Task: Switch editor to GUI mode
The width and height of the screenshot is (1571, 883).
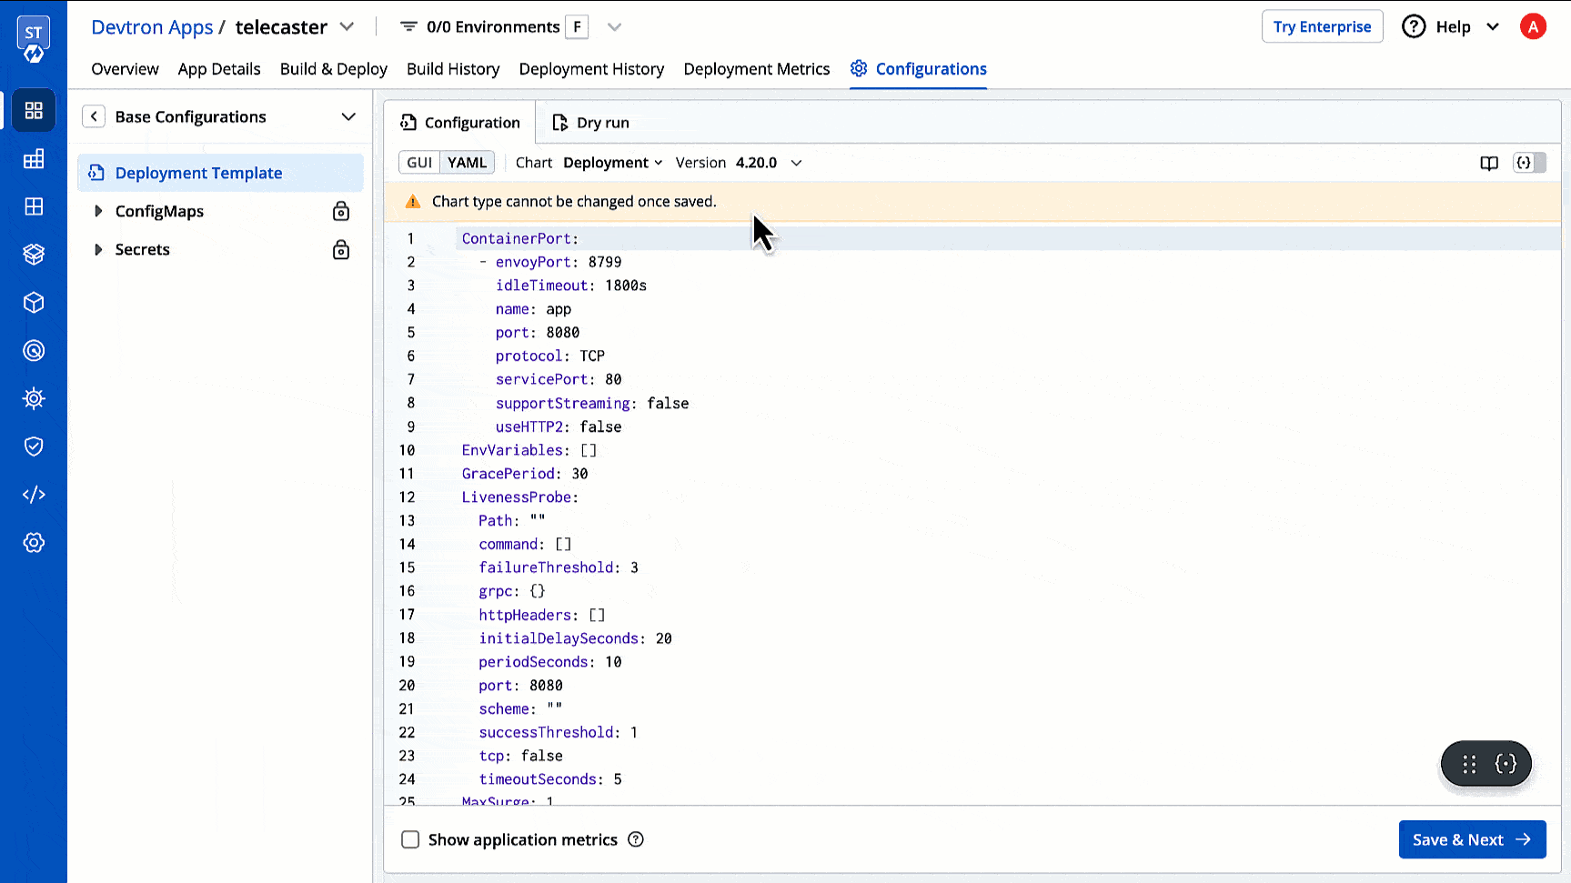Action: point(419,163)
